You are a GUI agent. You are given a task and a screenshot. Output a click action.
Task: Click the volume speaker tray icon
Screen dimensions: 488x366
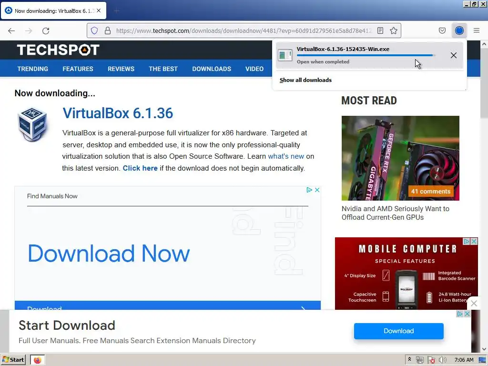point(442,360)
